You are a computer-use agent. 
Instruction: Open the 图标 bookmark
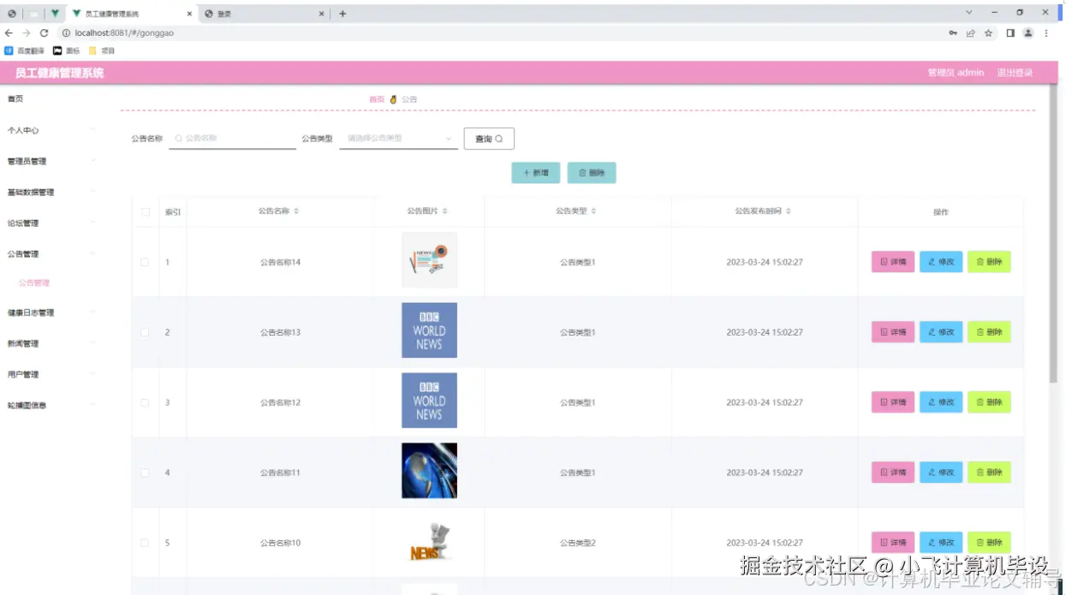click(67, 51)
